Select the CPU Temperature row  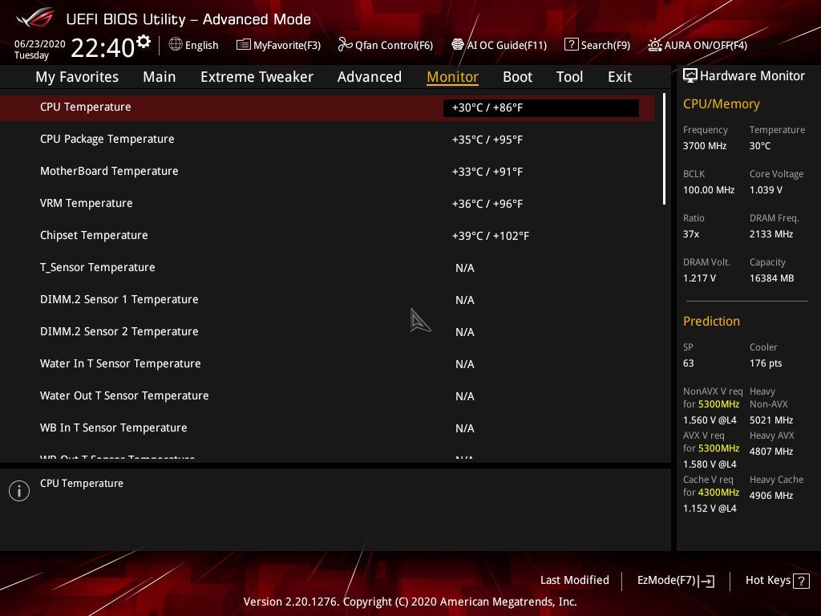327,107
